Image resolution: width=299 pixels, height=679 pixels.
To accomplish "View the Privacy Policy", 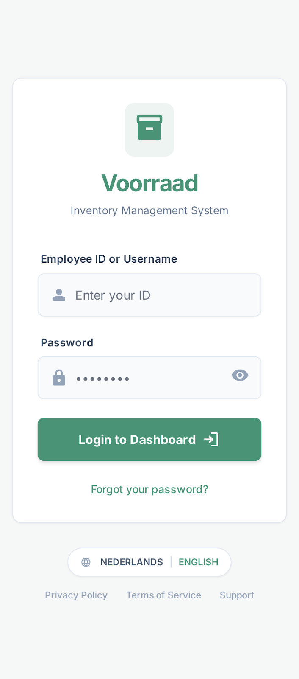I will (76, 595).
